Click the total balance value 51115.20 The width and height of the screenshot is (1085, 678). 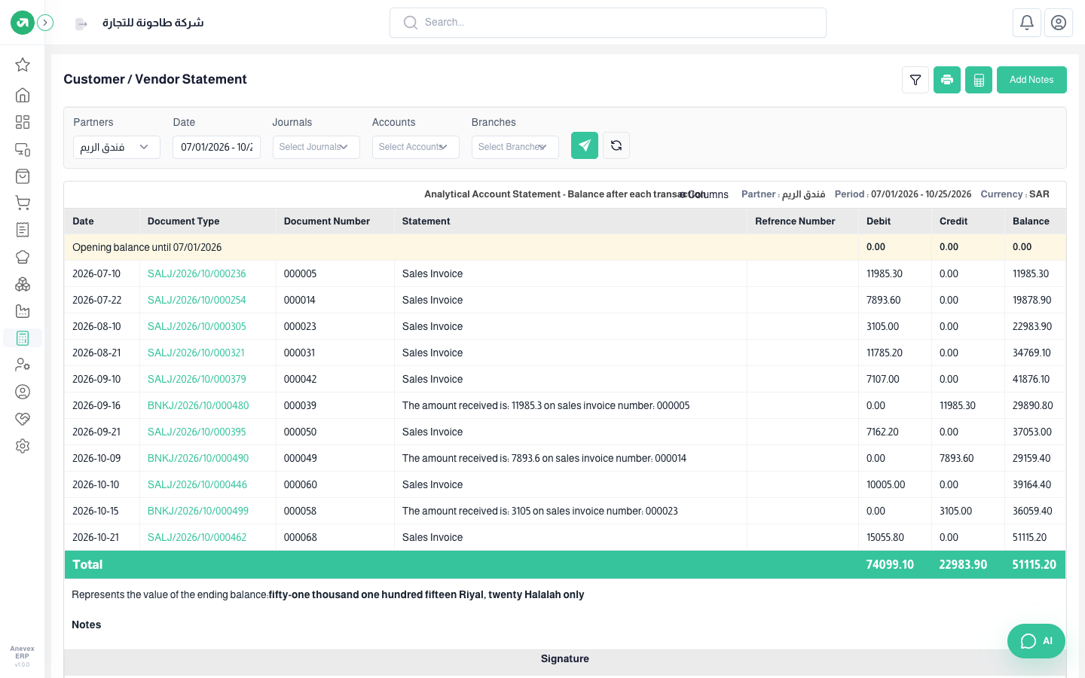(1034, 565)
